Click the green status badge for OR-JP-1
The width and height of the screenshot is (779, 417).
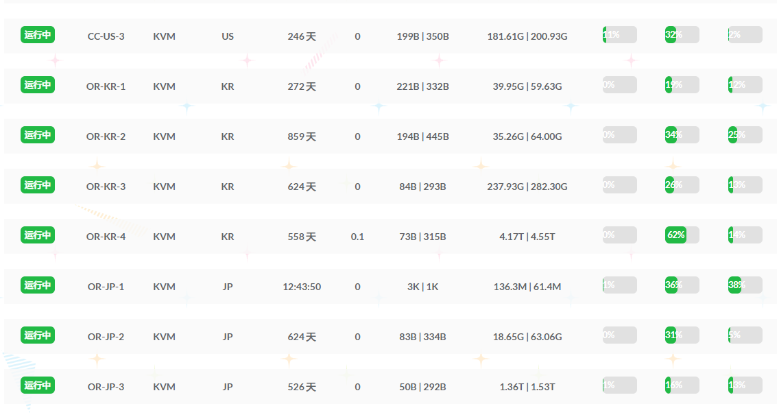click(x=38, y=286)
